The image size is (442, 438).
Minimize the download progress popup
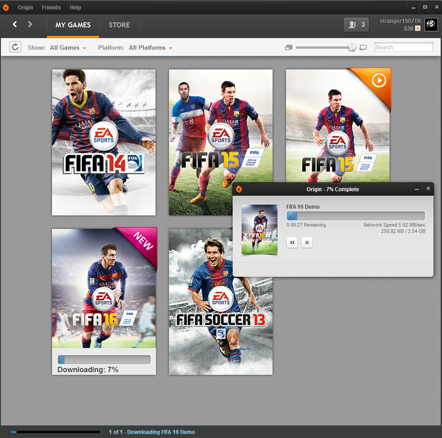tap(416, 189)
